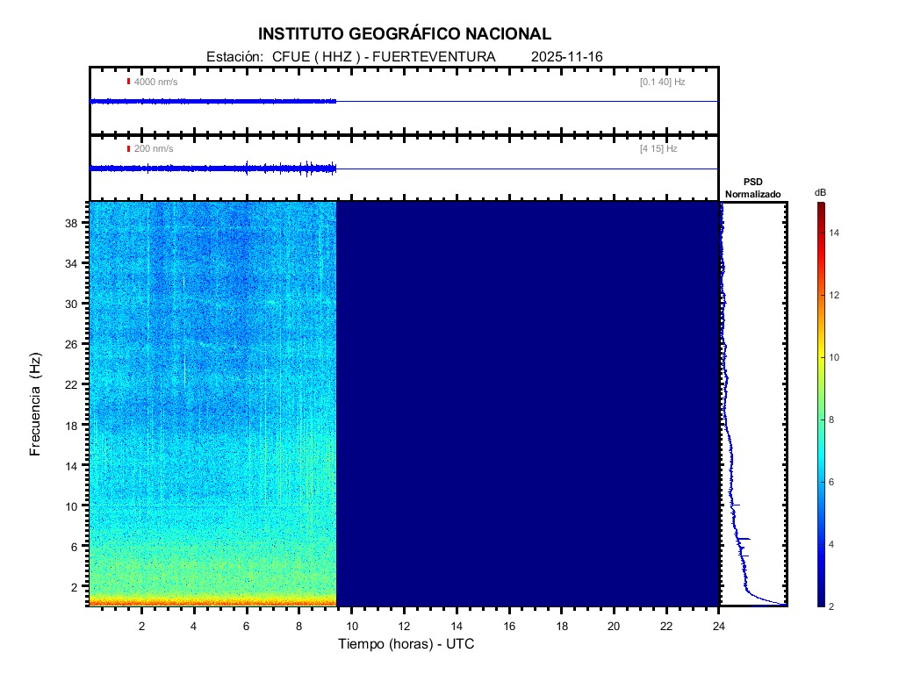This screenshot has width=899, height=674.
Task: Click the dB unit label above colorbar
Action: [x=820, y=192]
